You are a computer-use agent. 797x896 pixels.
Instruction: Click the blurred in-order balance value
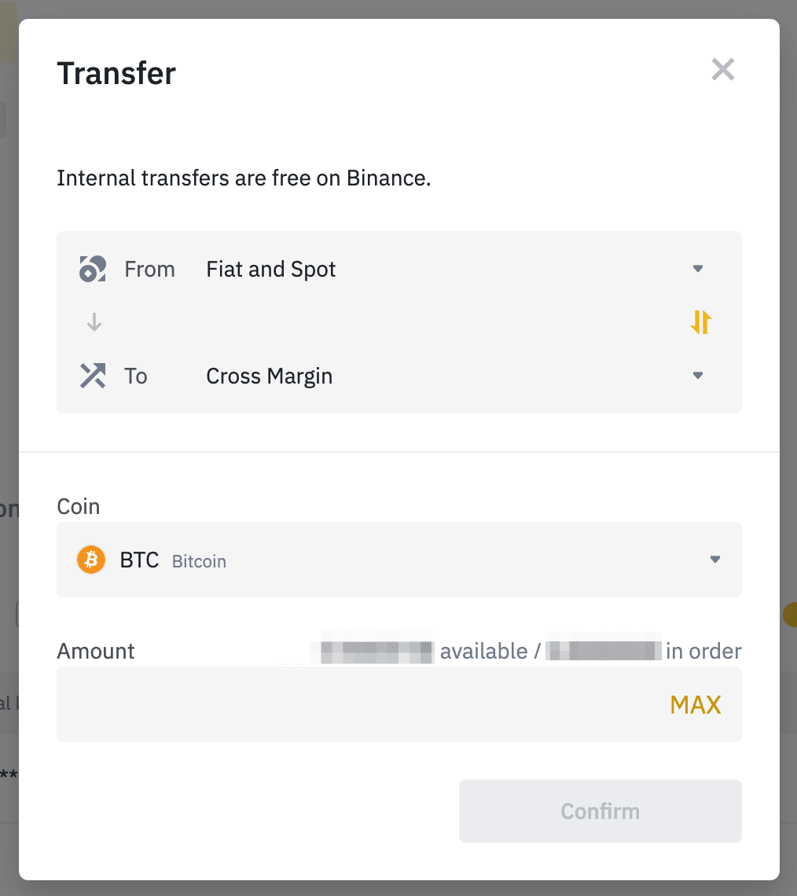pyautogui.click(x=603, y=652)
